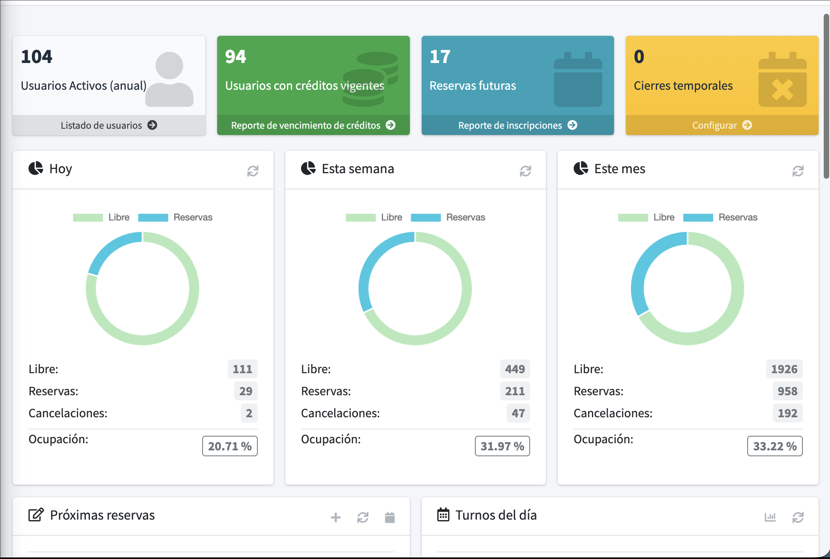Click the 17 Reservas futuras count

point(440,57)
